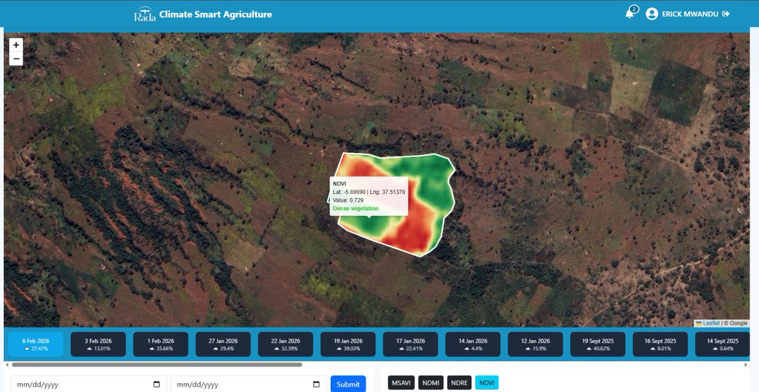759x392 pixels.
Task: Click the ERICK MWANDU username
Action: click(691, 14)
